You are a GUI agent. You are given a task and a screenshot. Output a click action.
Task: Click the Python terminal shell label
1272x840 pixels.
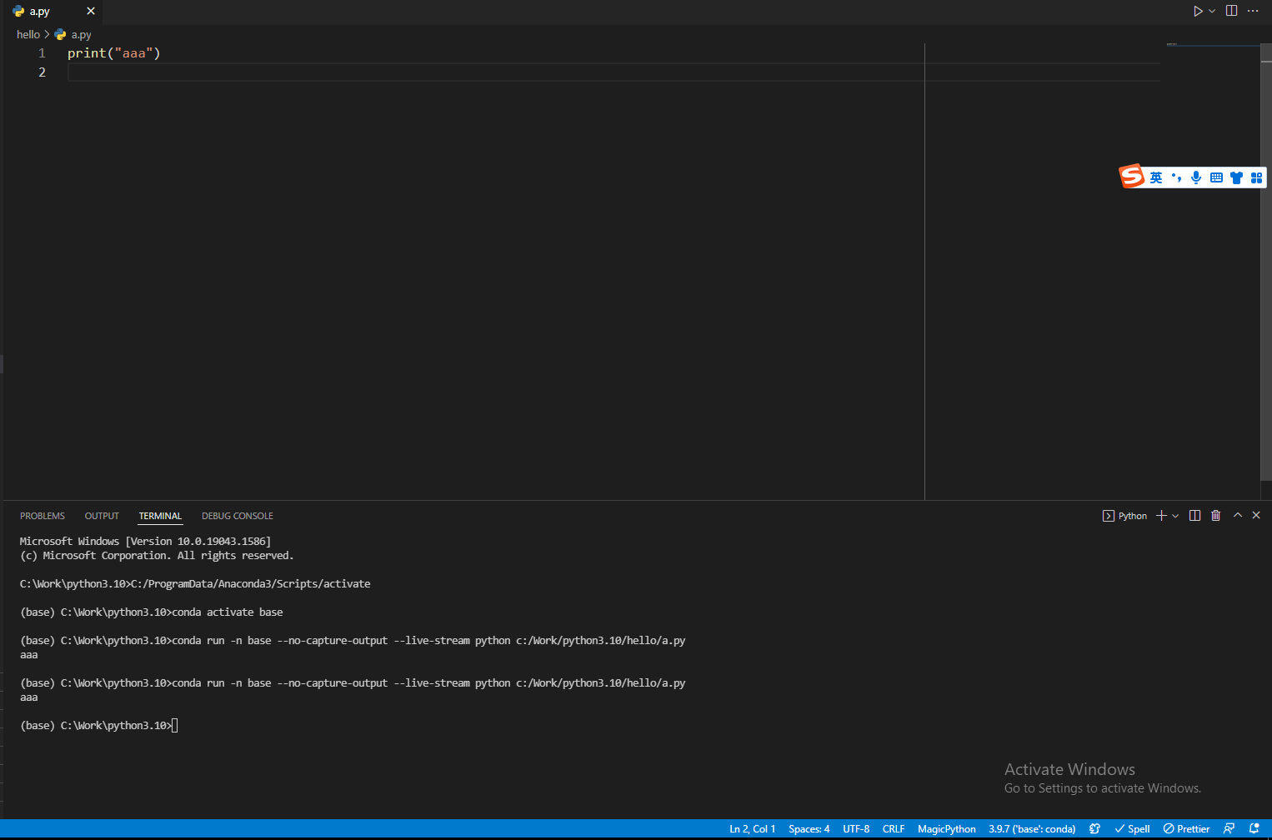[x=1125, y=516]
